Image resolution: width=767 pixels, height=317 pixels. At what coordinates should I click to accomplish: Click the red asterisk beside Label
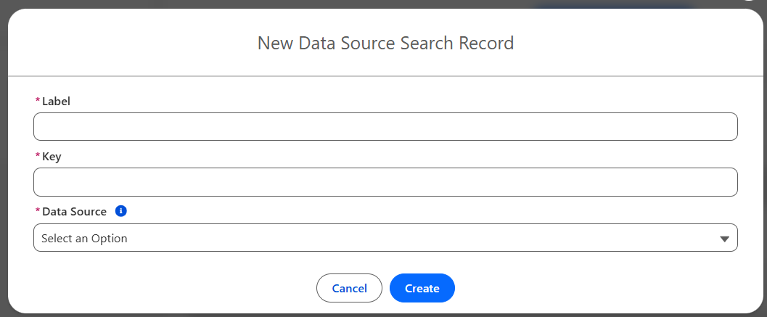tap(37, 102)
